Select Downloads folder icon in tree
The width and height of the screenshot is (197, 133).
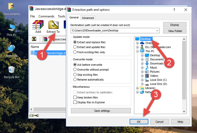click(147, 63)
